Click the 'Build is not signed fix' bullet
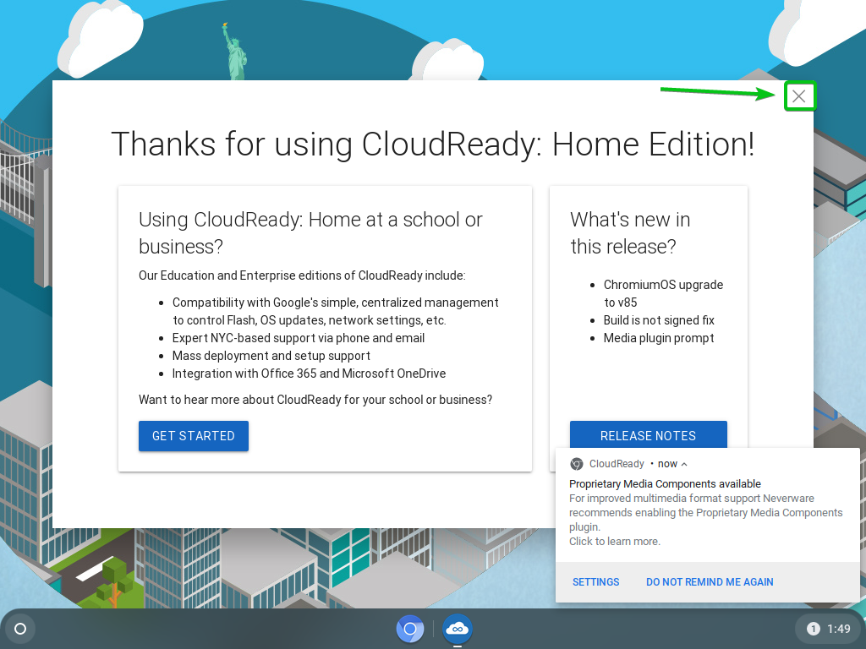The width and height of the screenshot is (866, 649). click(x=659, y=320)
